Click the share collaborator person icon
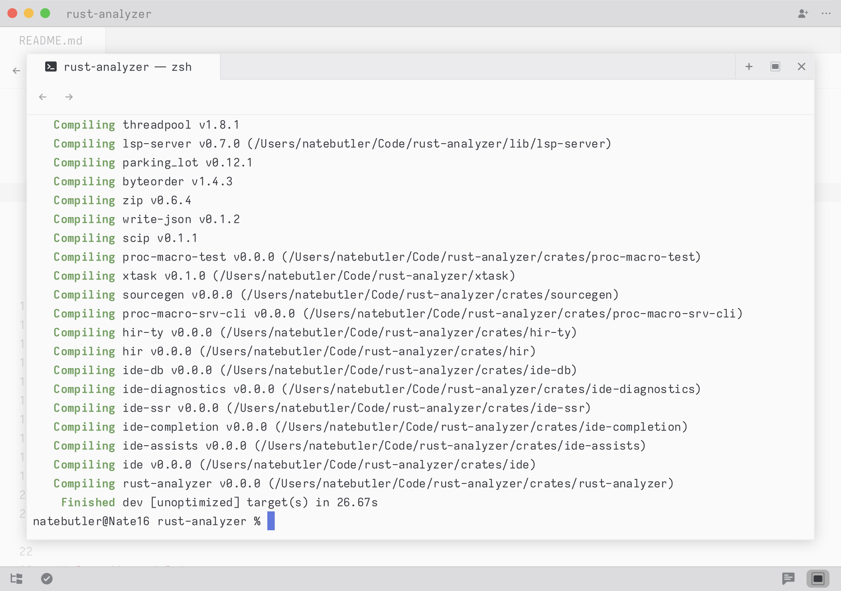The width and height of the screenshot is (841, 591). [803, 14]
